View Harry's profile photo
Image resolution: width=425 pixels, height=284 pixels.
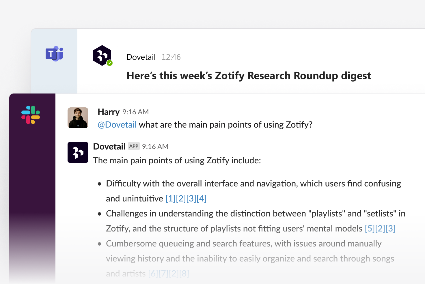[78, 118]
